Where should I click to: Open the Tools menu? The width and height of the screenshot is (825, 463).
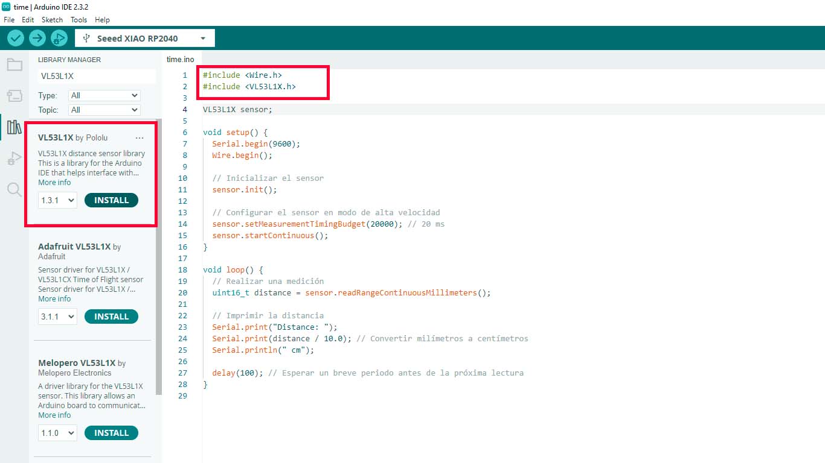click(x=79, y=20)
